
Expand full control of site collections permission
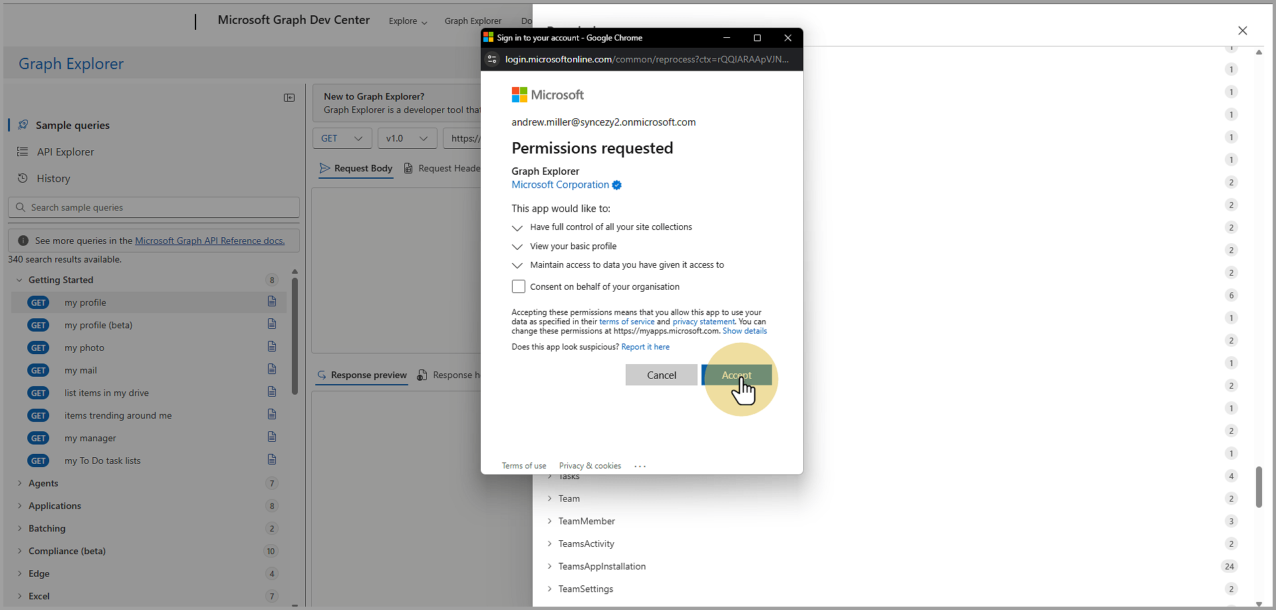[517, 227]
